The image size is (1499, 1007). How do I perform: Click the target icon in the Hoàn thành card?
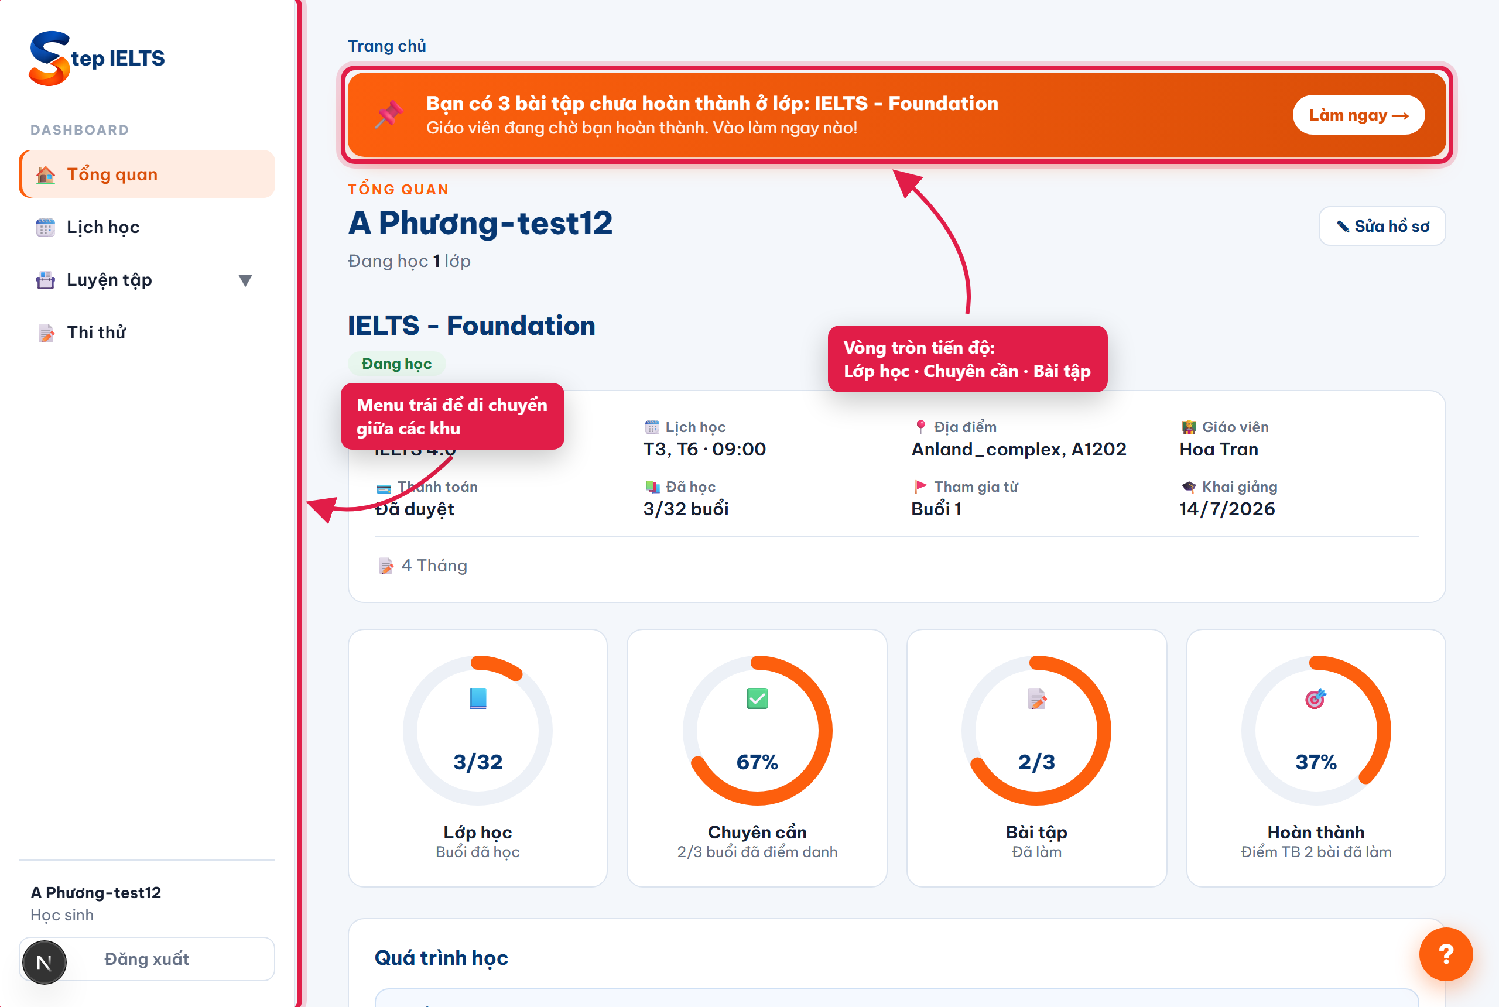click(1316, 698)
